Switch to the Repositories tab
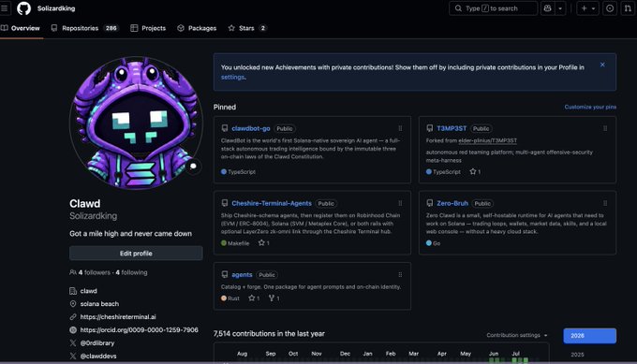637x364 pixels. (x=84, y=28)
